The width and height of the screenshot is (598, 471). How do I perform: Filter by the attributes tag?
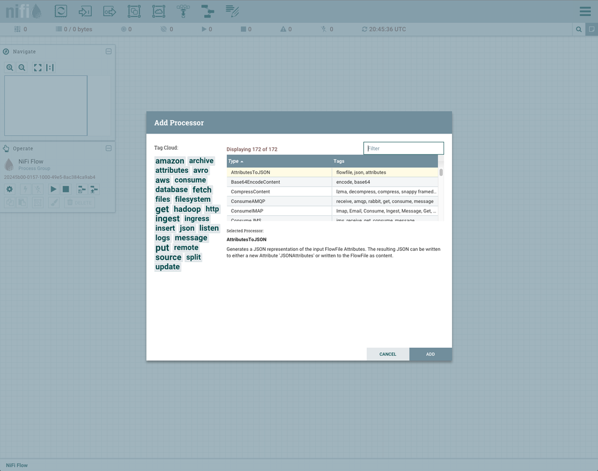pos(172,170)
